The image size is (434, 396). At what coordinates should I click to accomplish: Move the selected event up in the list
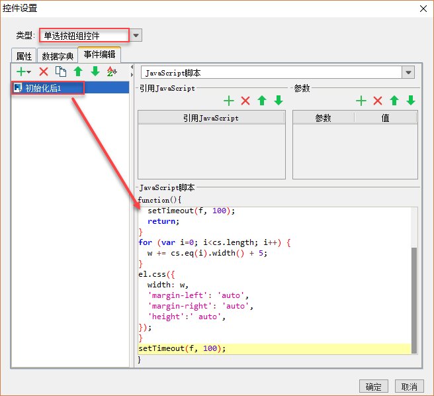(x=78, y=72)
